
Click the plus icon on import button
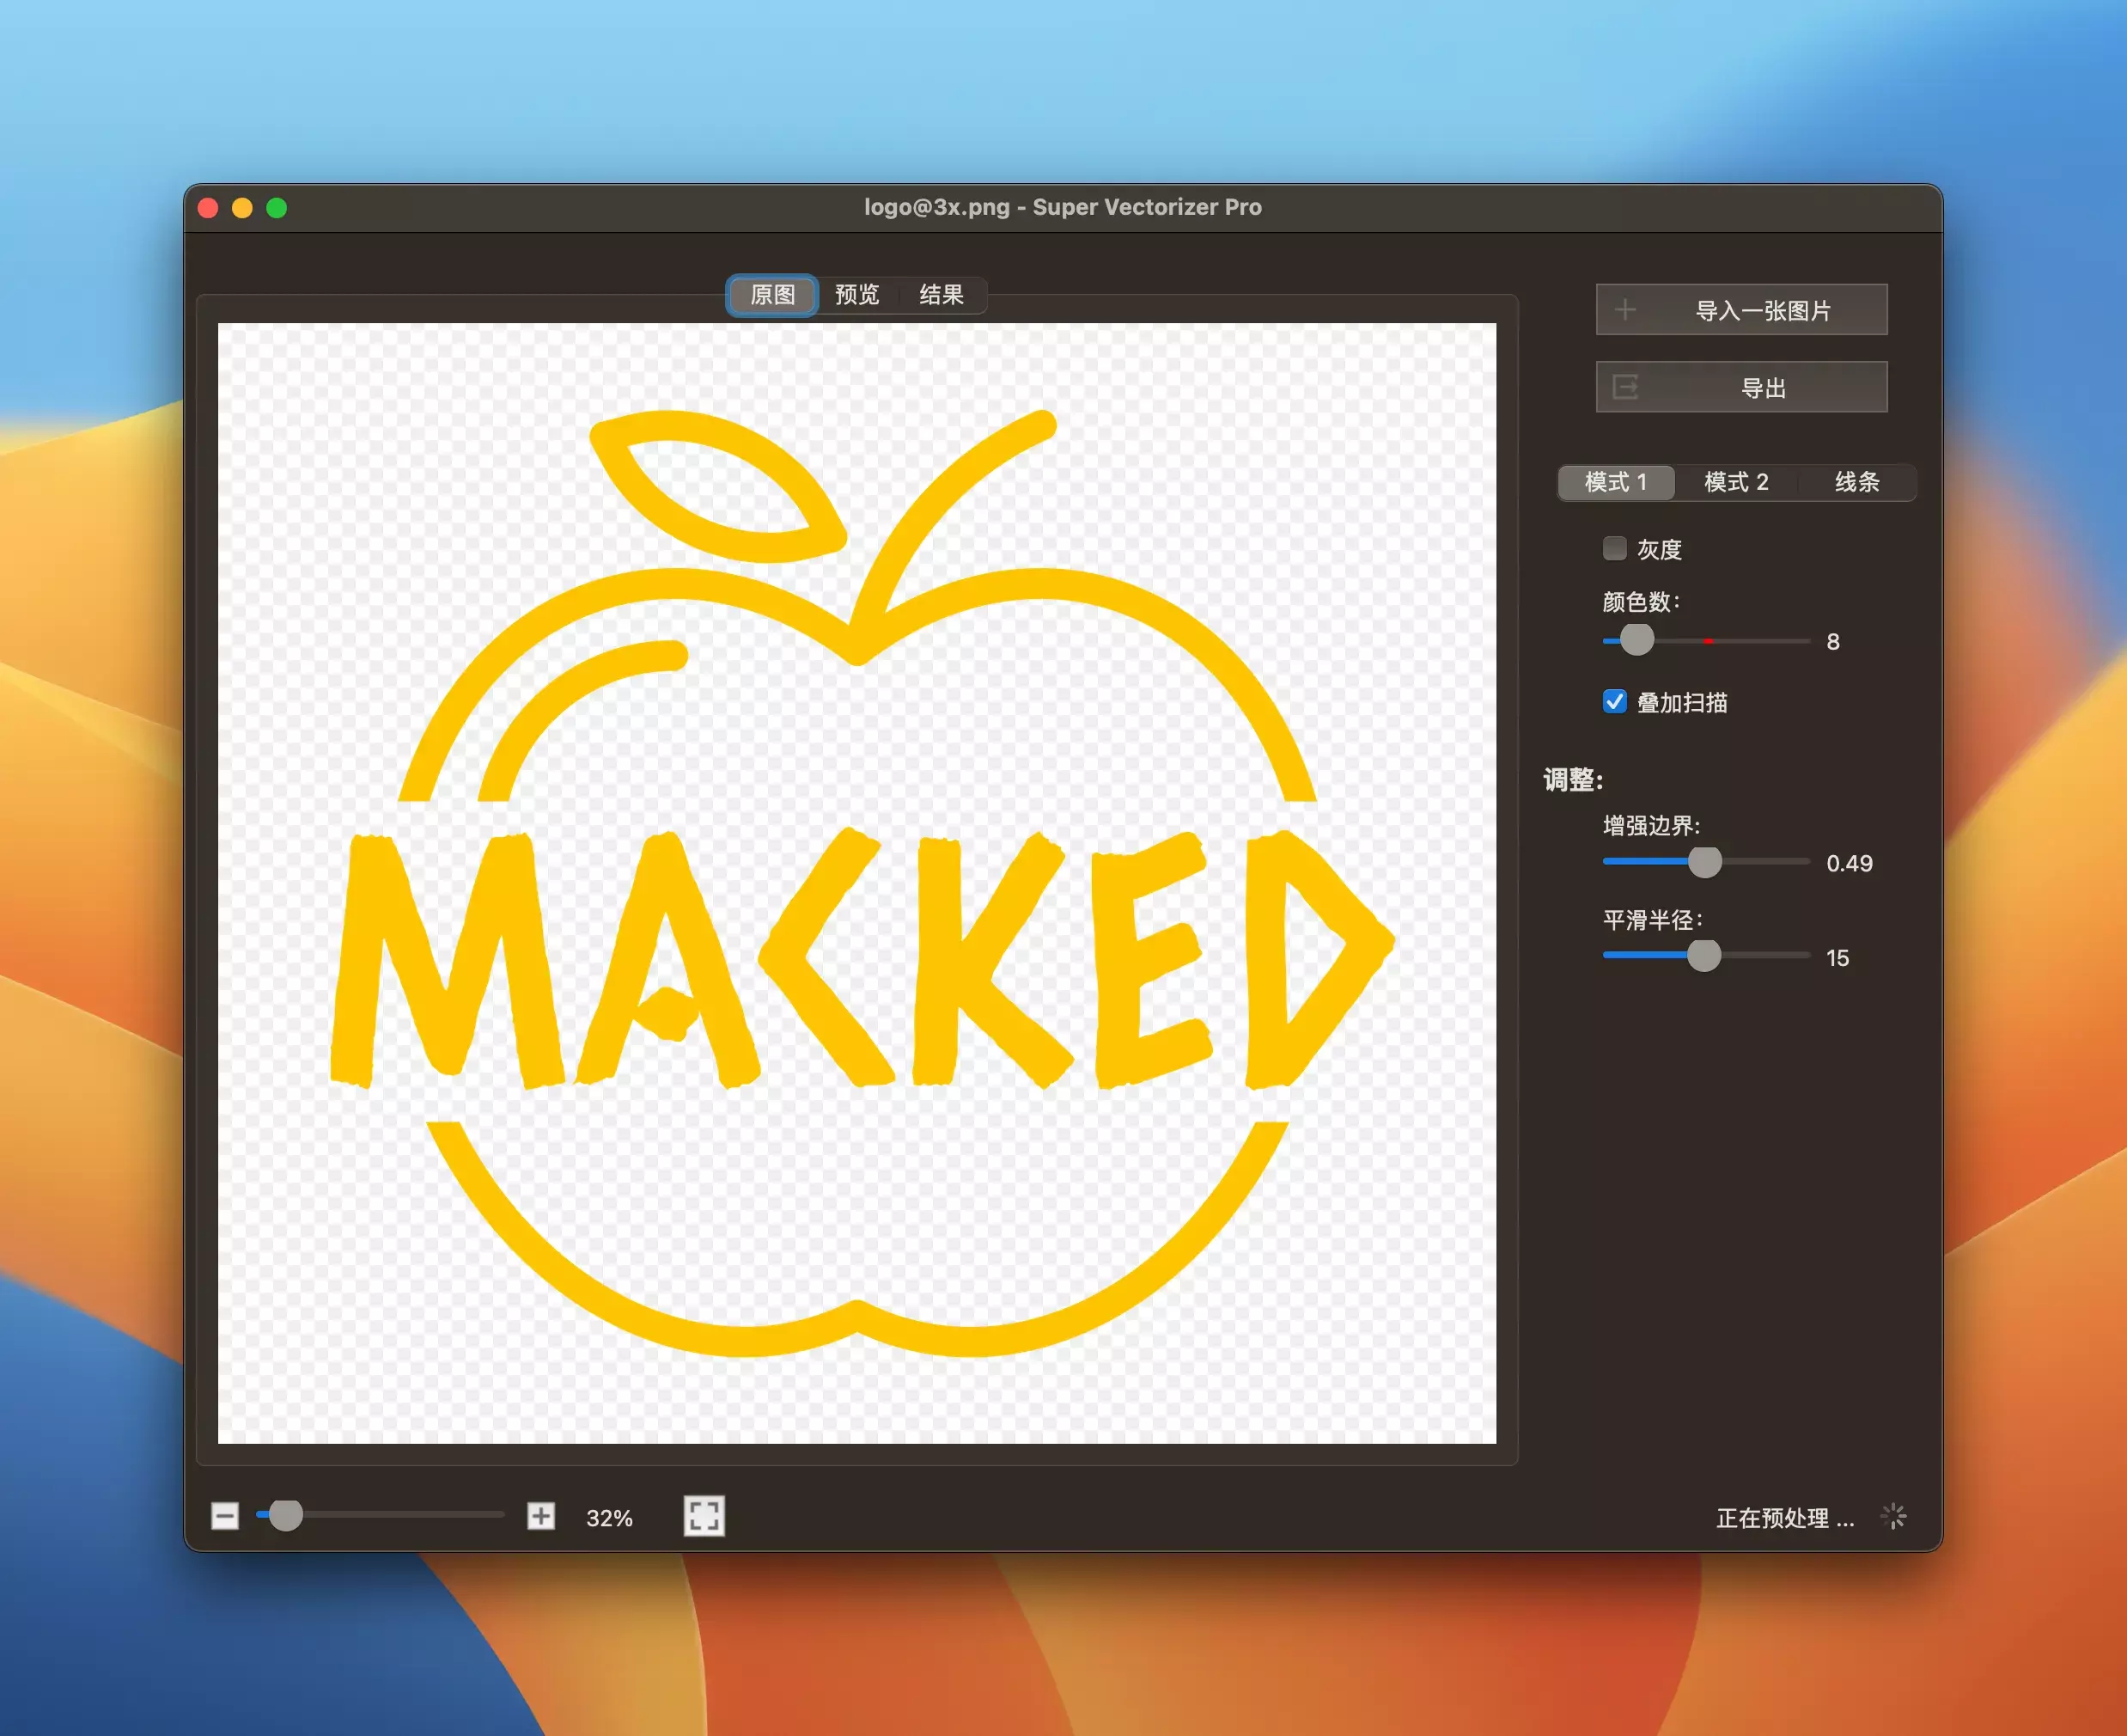coord(1625,310)
